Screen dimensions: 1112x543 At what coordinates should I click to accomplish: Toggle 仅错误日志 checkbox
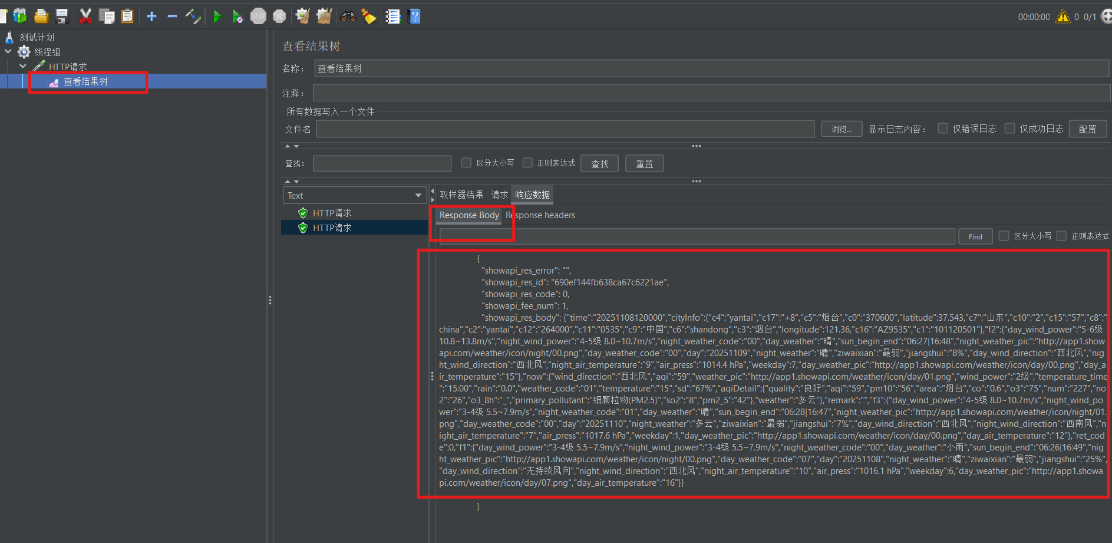[x=943, y=129]
